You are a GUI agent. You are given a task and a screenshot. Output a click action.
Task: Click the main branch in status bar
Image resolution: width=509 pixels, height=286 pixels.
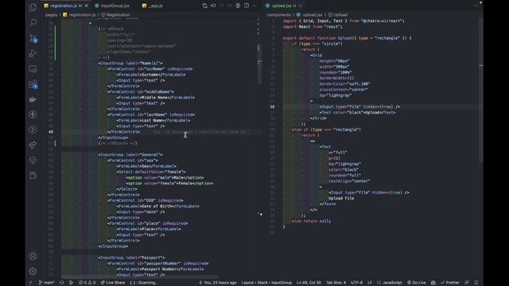47,283
